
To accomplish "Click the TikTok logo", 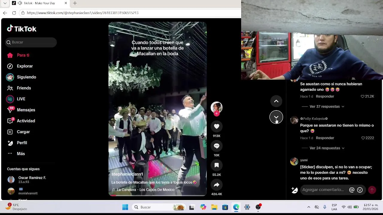I will coord(22,29).
